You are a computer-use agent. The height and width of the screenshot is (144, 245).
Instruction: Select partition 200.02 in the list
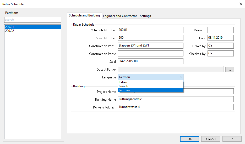click(33, 31)
